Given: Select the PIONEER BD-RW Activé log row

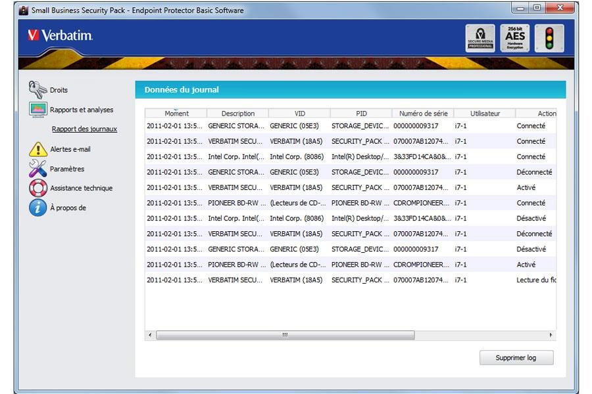Looking at the screenshot, I should [x=350, y=265].
